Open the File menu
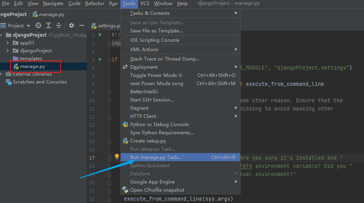The image size is (364, 203). (x=5, y=4)
